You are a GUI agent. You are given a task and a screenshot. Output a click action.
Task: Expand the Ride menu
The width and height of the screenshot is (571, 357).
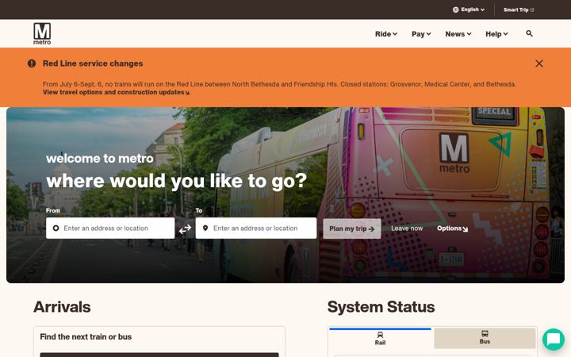pos(386,34)
